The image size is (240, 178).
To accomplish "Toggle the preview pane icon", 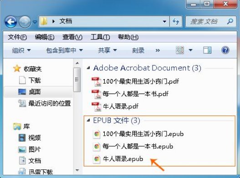I will tap(207, 50).
